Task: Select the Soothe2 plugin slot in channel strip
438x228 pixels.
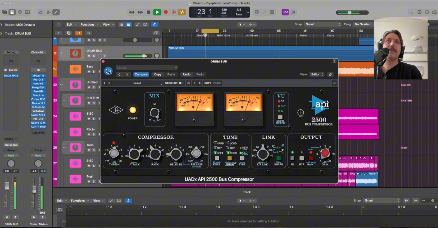Action: (38, 83)
